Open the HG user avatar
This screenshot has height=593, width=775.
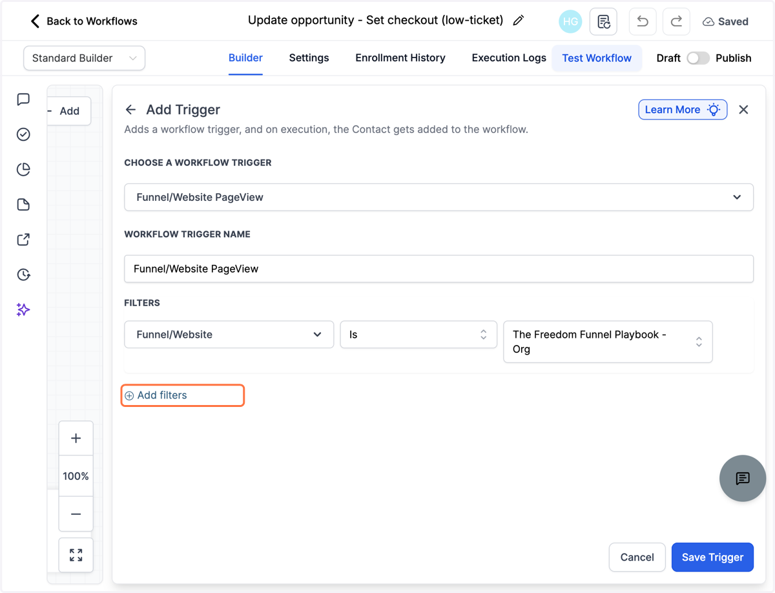point(570,21)
